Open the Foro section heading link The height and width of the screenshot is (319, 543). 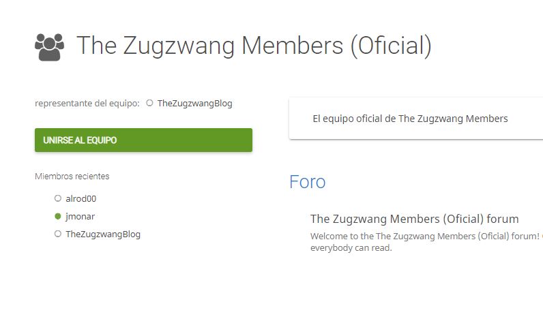(x=307, y=182)
